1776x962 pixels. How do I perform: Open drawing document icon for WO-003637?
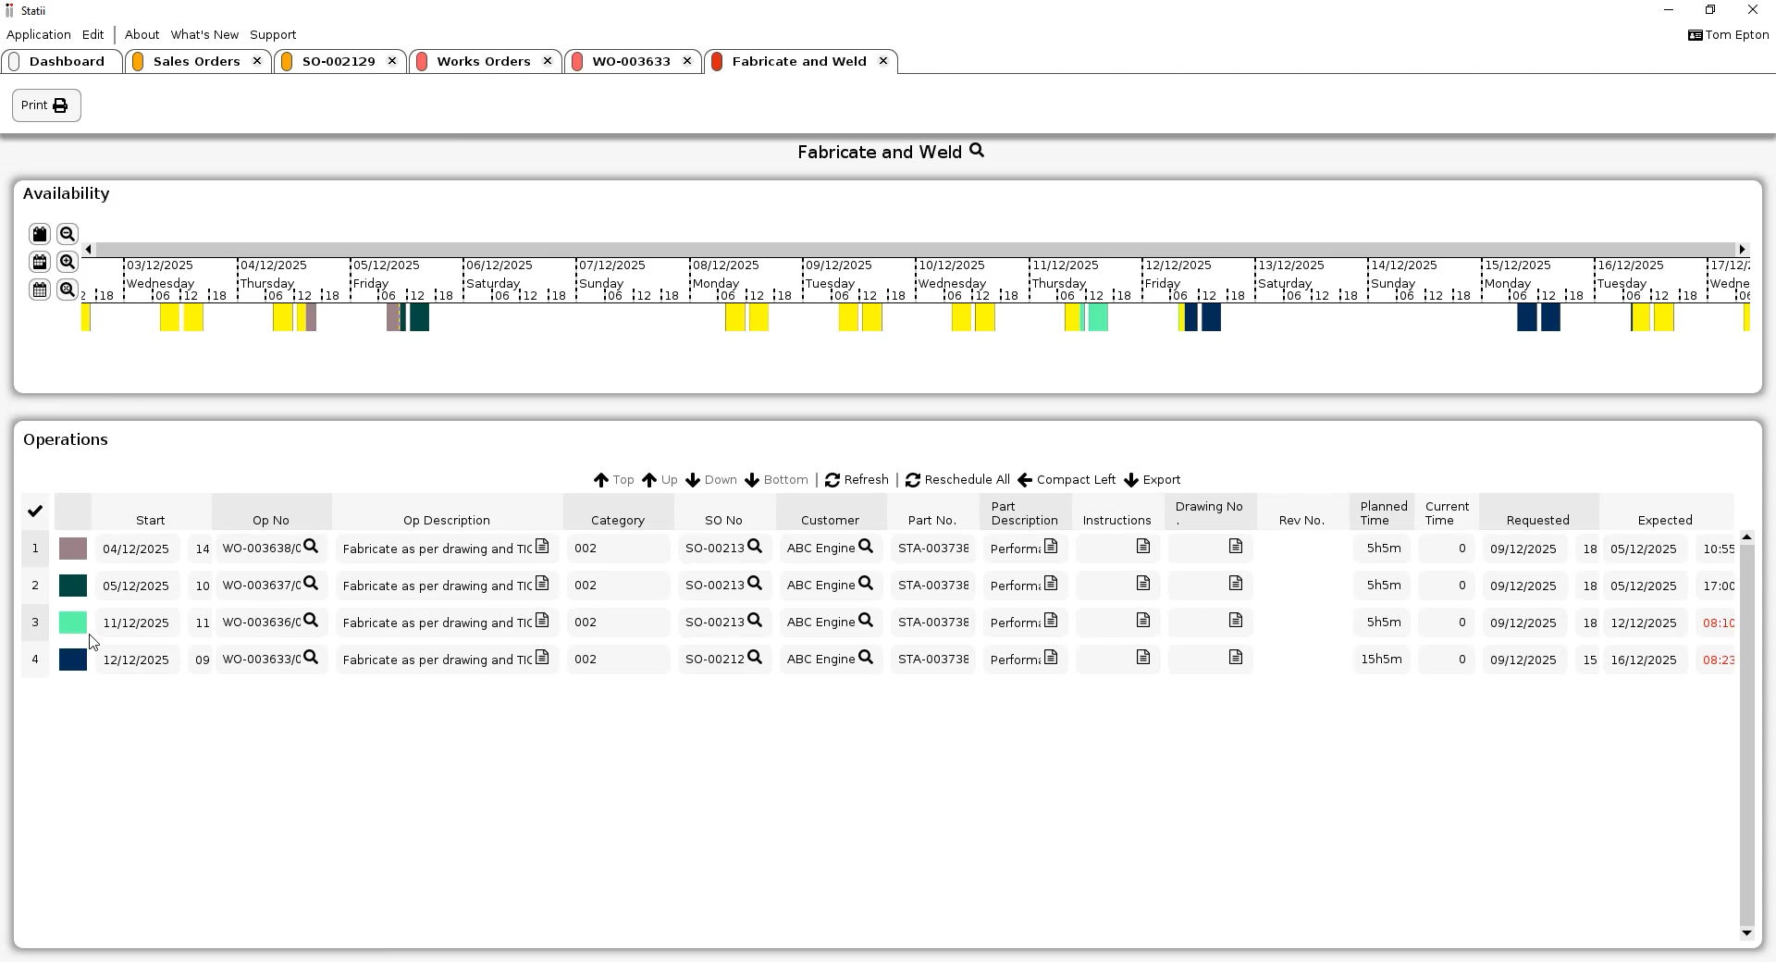point(1236,584)
